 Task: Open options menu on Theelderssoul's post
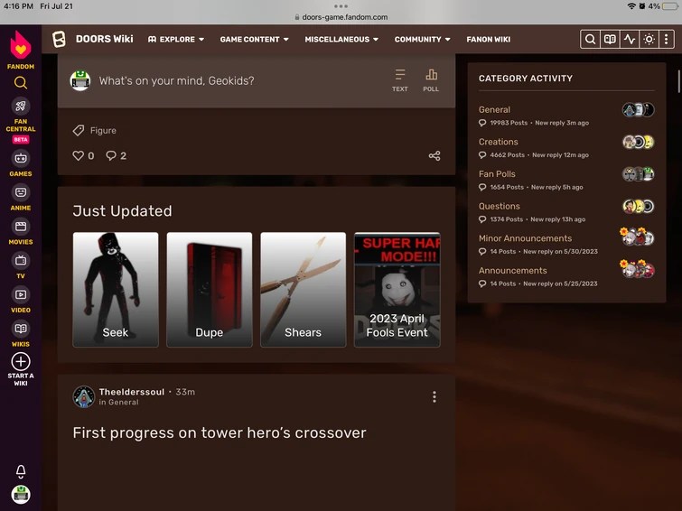(x=434, y=396)
